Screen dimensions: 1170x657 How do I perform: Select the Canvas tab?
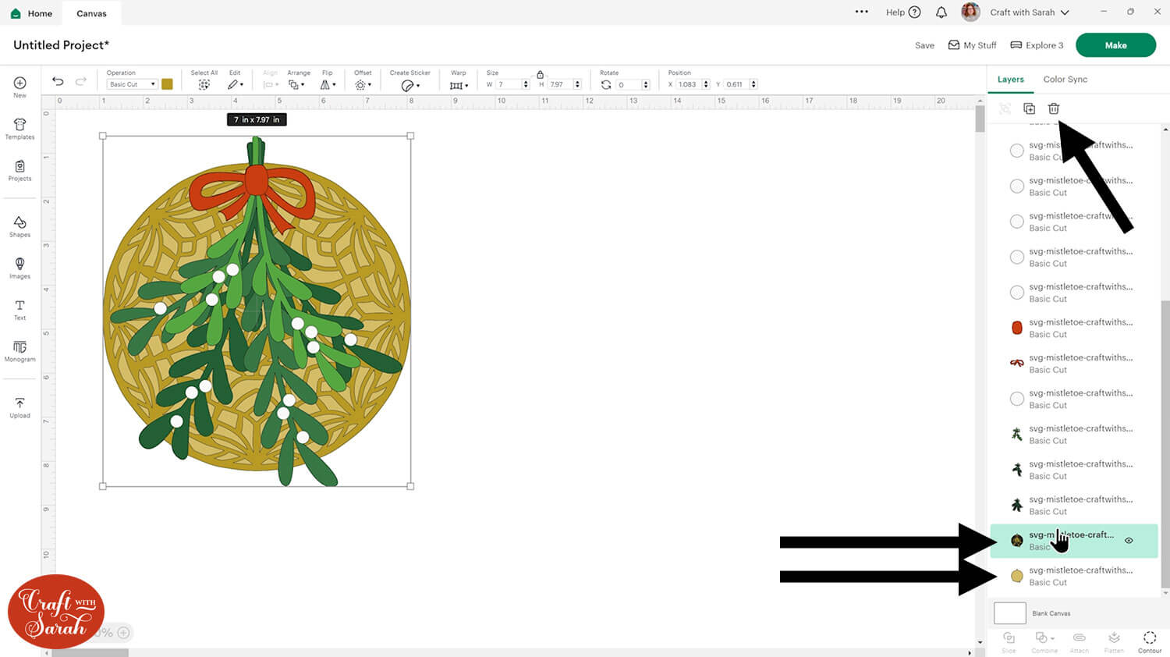(91, 13)
